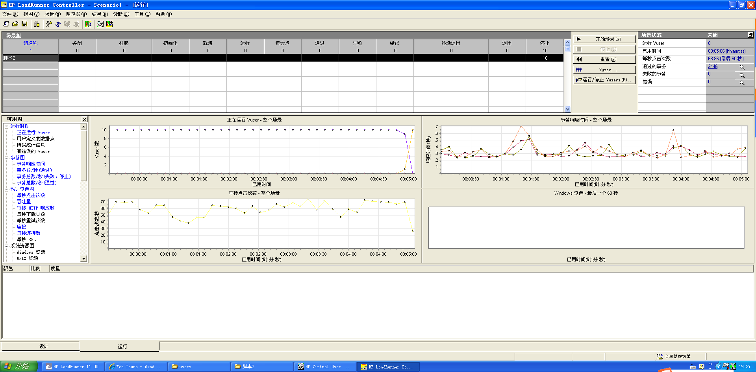Collapse the 事务图 tree node
Screen dimensions: 756x372
[7, 158]
